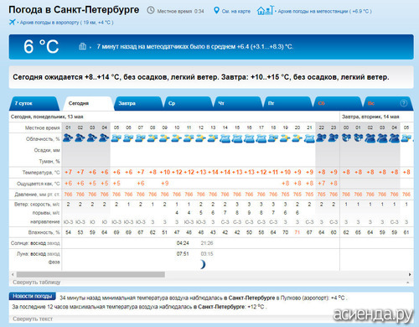Switch to the Завтра tab
419x327 pixels.
(137, 103)
